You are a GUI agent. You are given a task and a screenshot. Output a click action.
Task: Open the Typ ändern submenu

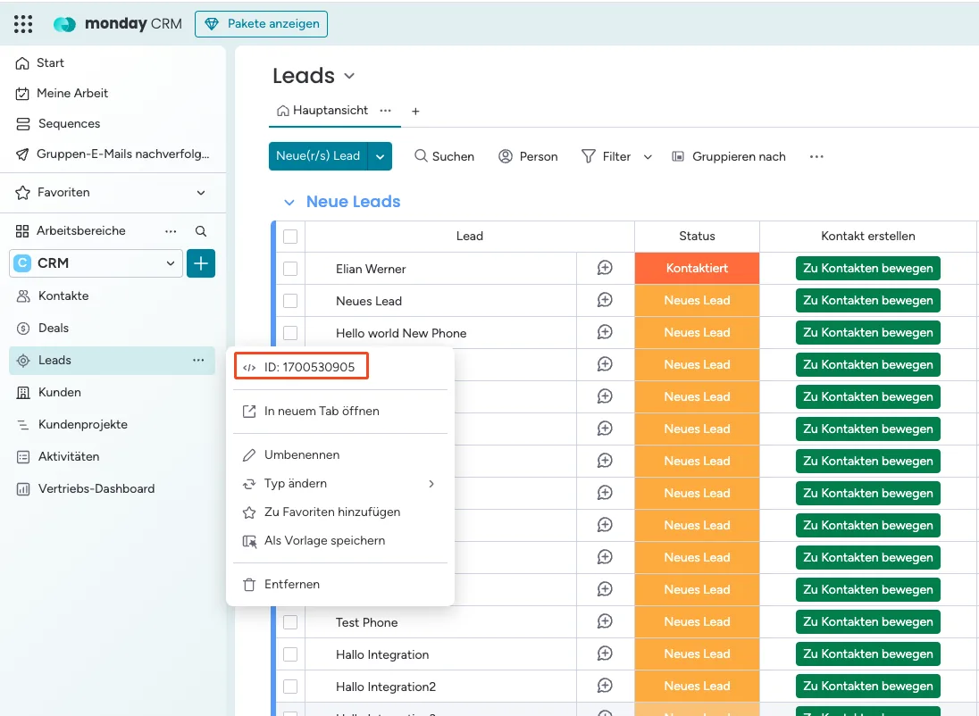pos(341,484)
